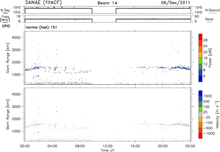This screenshot has width=220, height=152.
Task: Click 4000 tick in the Power panel
Action: point(16,38)
